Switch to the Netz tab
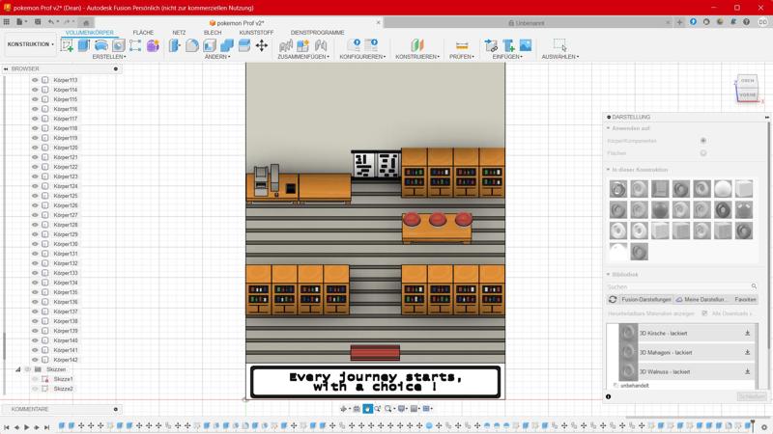This screenshot has height=434, width=773. click(x=179, y=33)
